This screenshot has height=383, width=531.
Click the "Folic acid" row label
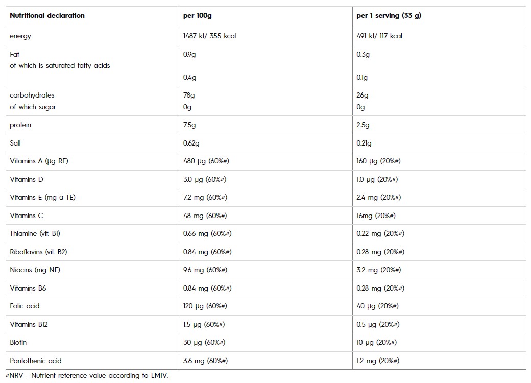pyautogui.click(x=25, y=306)
